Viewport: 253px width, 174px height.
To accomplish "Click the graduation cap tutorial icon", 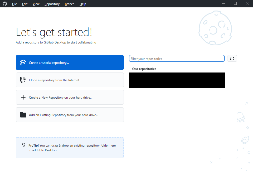I will point(23,62).
